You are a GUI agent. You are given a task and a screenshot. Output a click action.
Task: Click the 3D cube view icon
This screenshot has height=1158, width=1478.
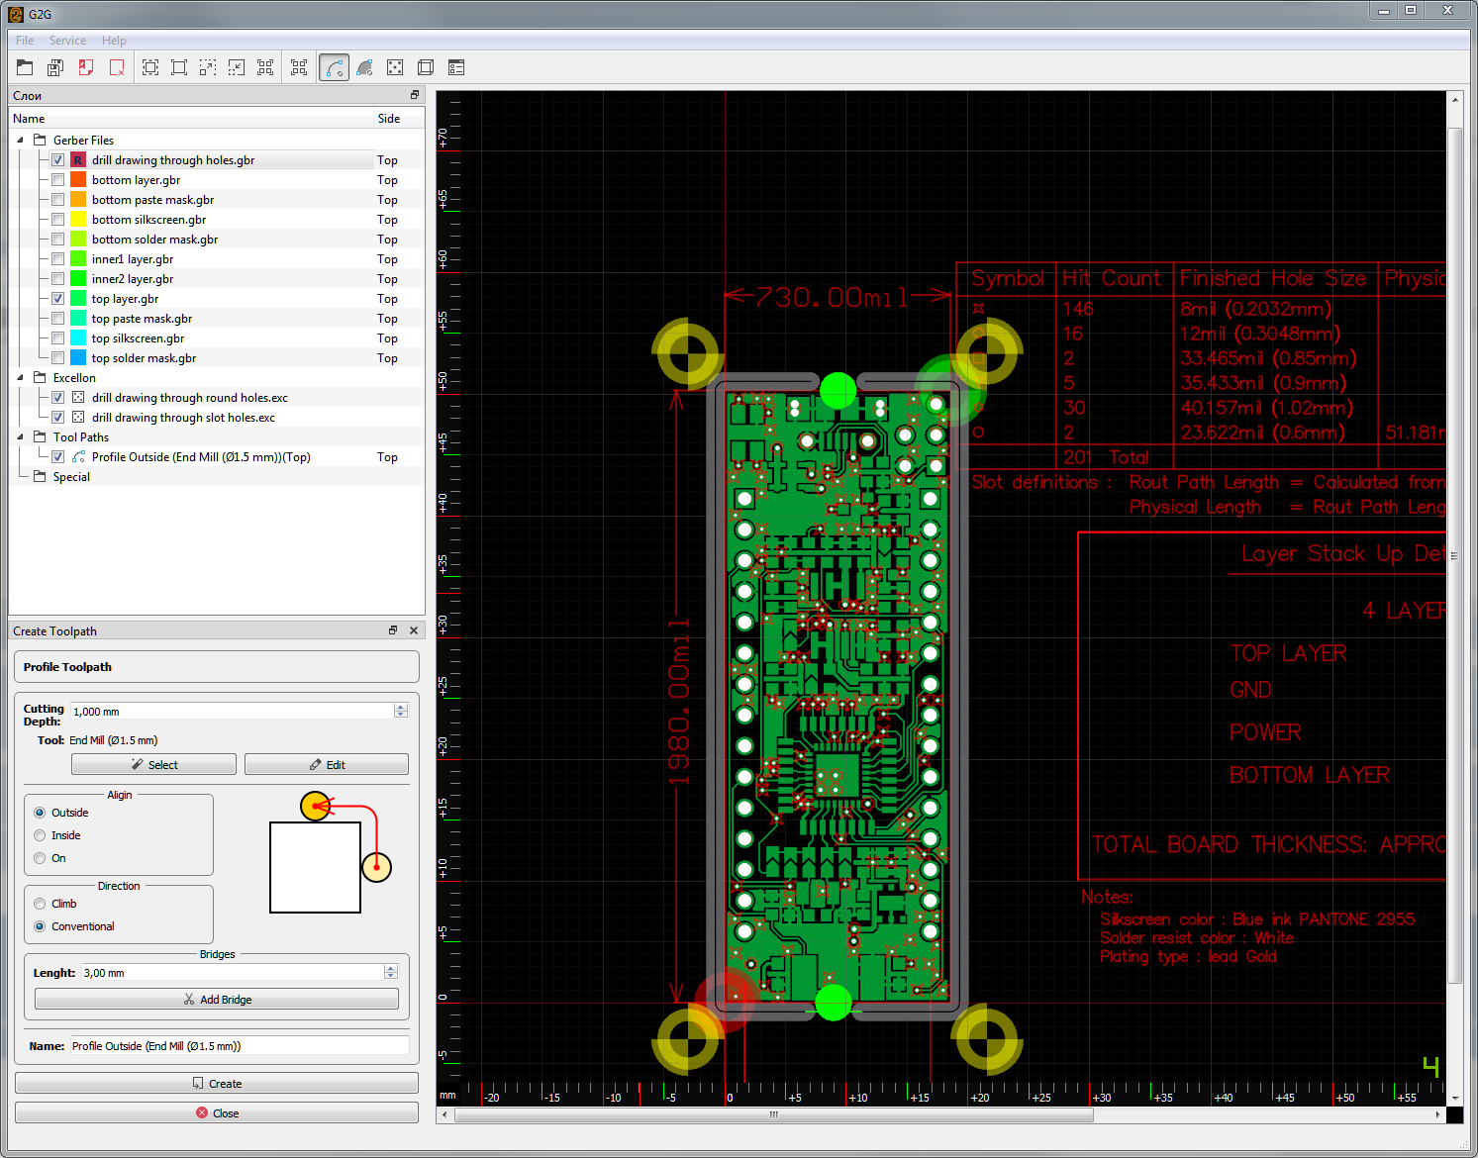coord(426,67)
